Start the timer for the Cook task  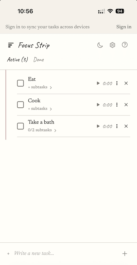[x=98, y=105]
